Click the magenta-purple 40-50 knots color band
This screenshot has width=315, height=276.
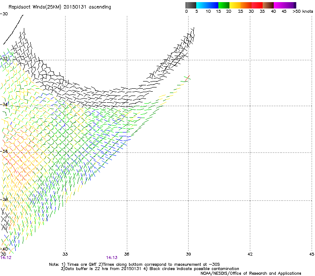[x=285, y=5]
